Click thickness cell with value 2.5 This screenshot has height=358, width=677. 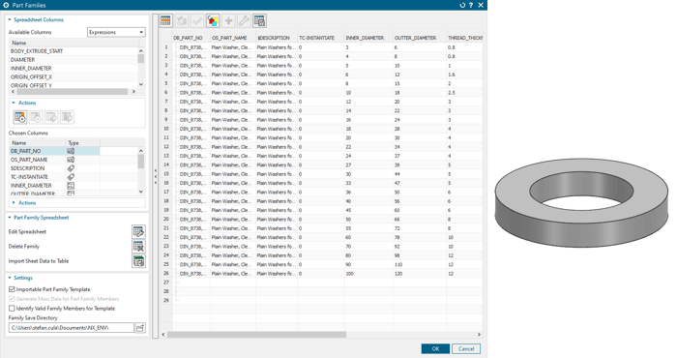point(464,93)
